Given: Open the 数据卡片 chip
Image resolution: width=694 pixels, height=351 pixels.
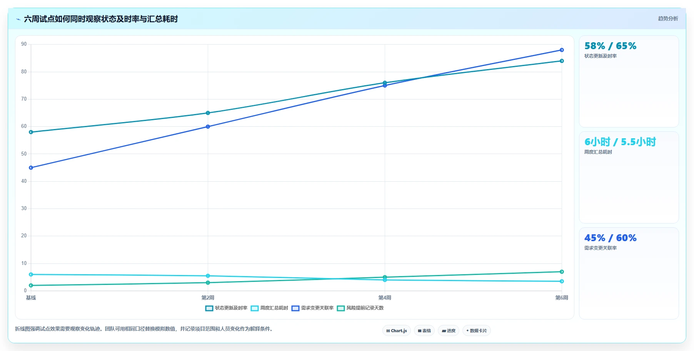Looking at the screenshot, I should click(x=477, y=331).
